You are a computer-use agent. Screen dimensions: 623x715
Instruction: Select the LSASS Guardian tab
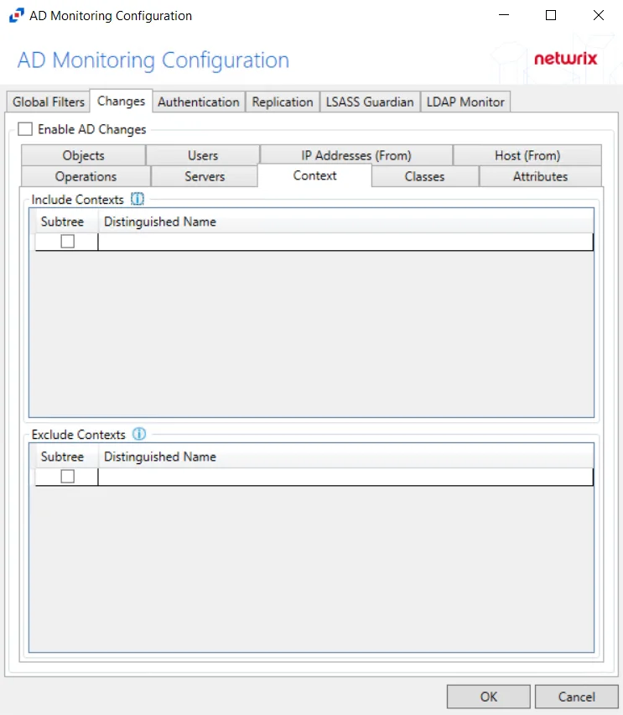point(370,102)
